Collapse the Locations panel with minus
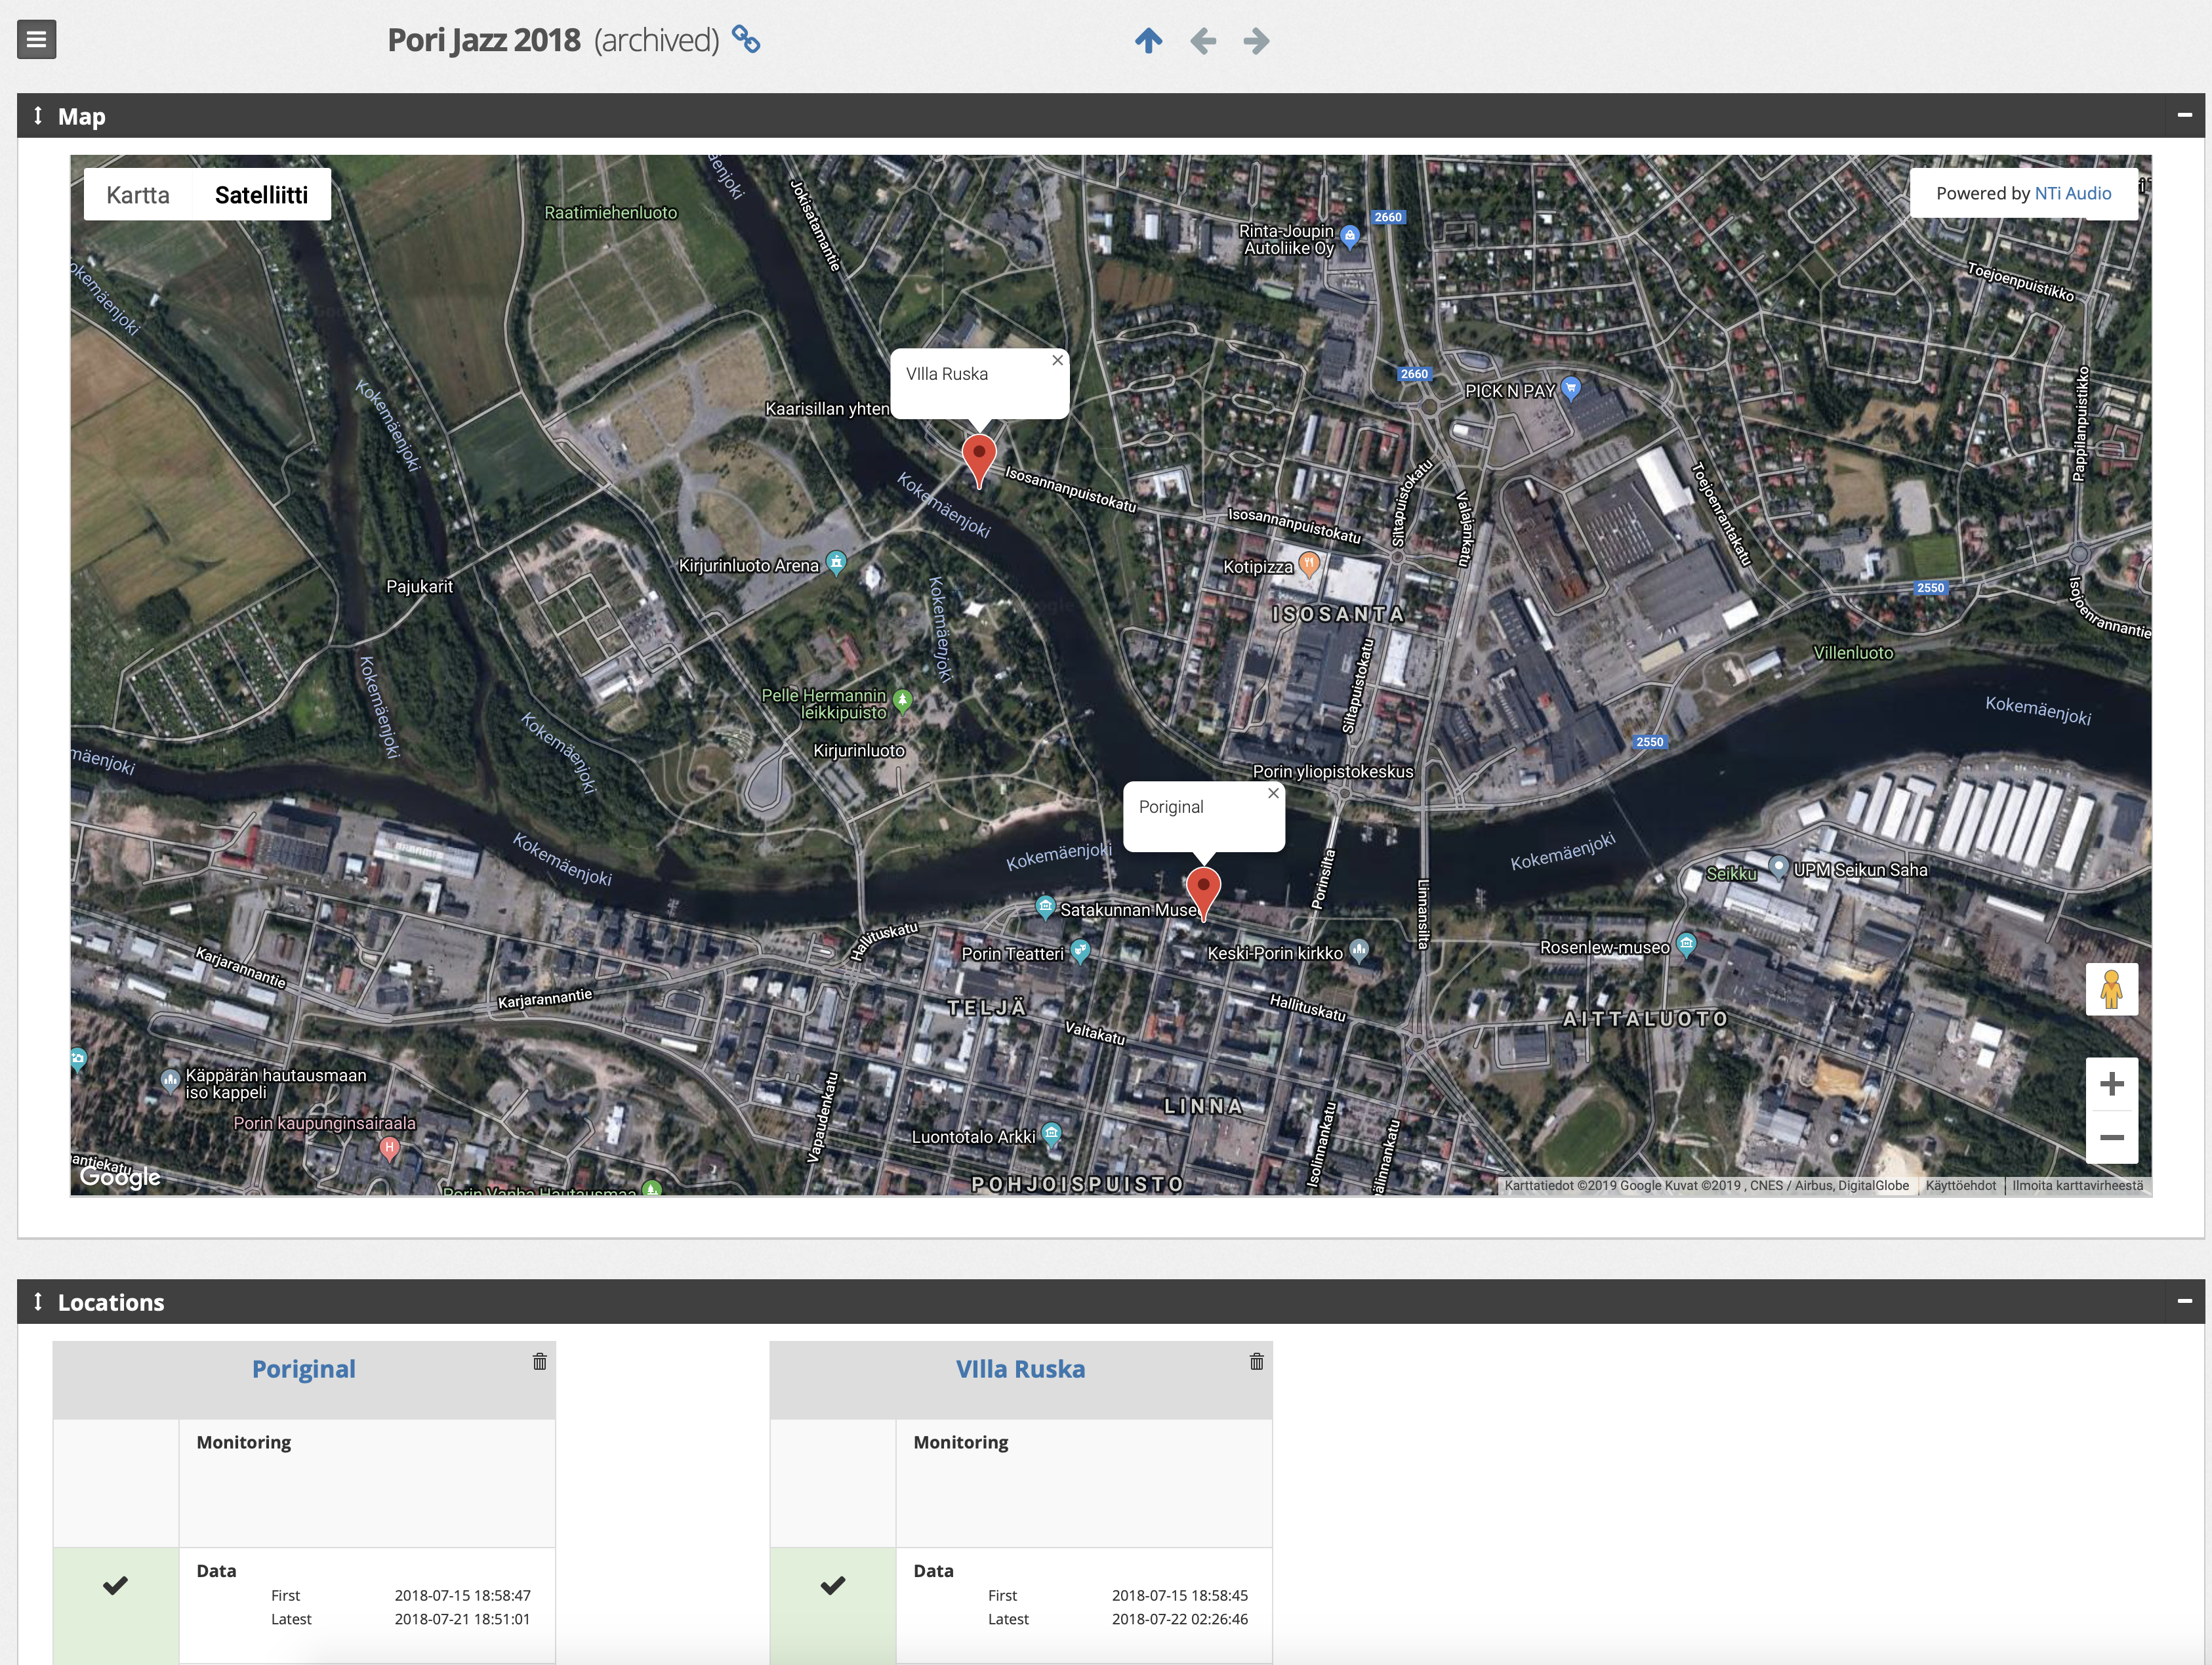2212x1665 pixels. (x=2184, y=1302)
